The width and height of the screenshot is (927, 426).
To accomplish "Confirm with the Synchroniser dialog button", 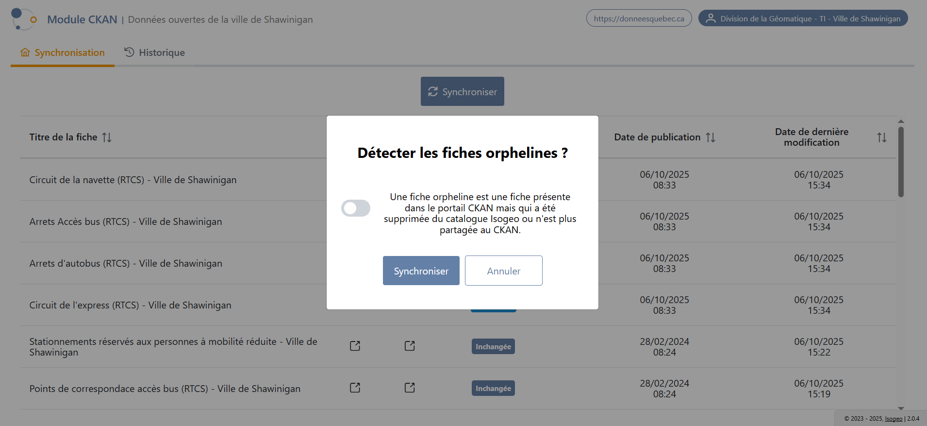I will [x=421, y=271].
